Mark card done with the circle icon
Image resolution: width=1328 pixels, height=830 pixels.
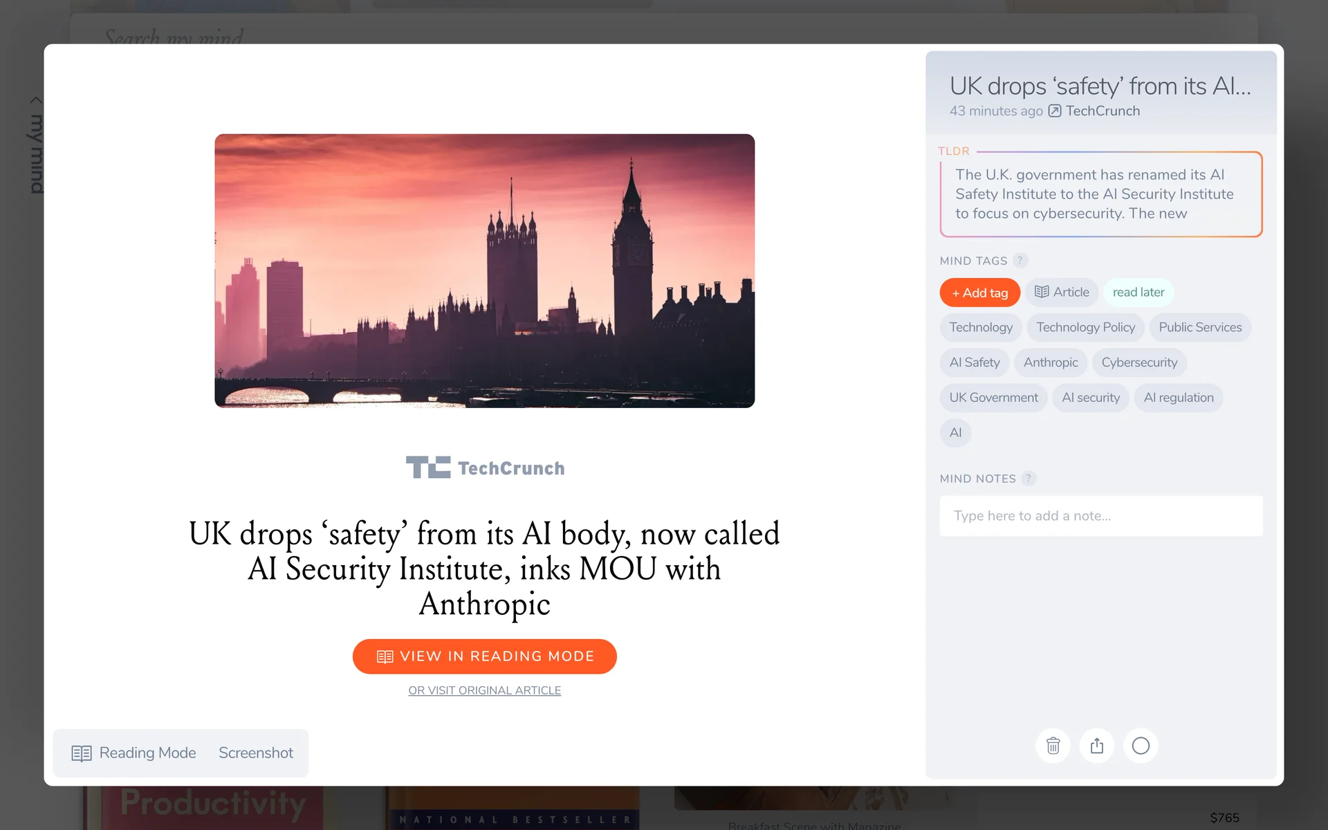[1141, 746]
